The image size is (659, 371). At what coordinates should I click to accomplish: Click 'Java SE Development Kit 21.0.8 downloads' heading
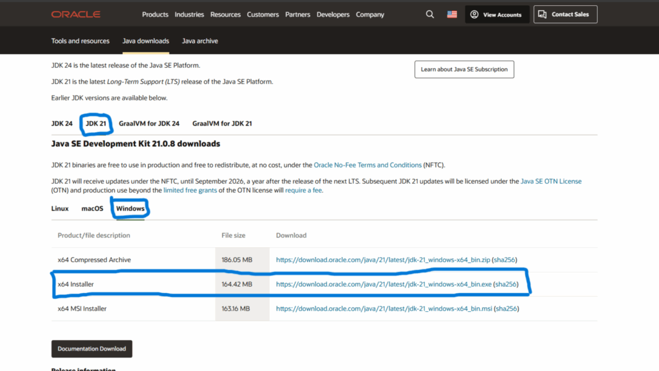point(136,144)
